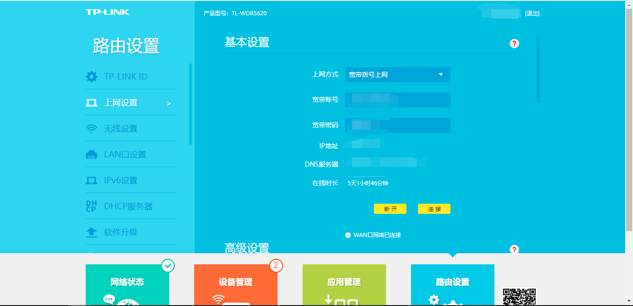Open IPv6设置 menu item

pos(131,181)
